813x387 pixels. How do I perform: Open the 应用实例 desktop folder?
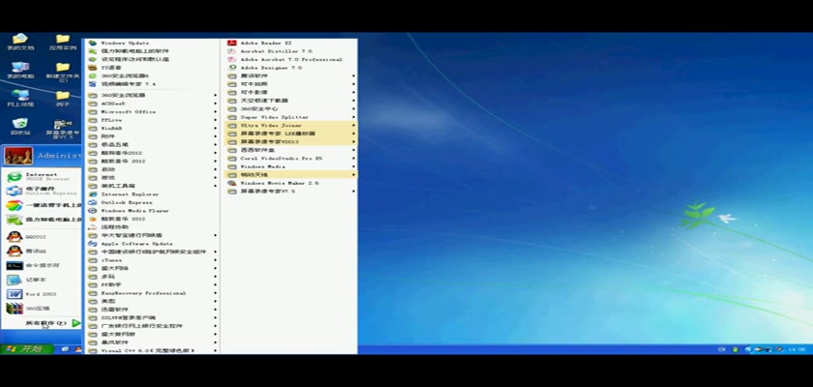(x=63, y=42)
